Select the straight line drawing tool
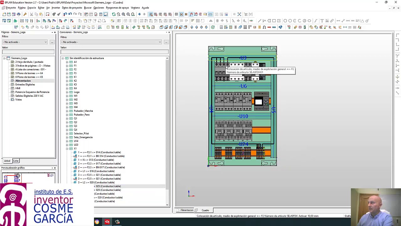 coord(259,21)
